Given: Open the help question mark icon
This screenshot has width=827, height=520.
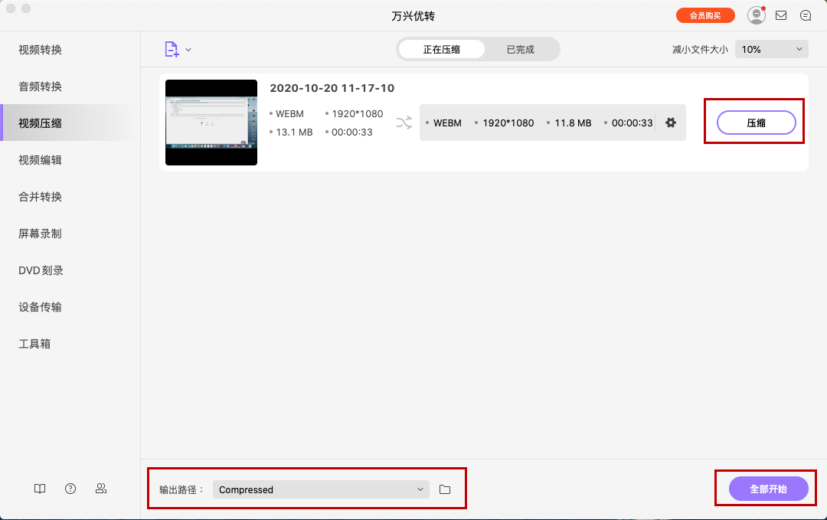Looking at the screenshot, I should [70, 488].
